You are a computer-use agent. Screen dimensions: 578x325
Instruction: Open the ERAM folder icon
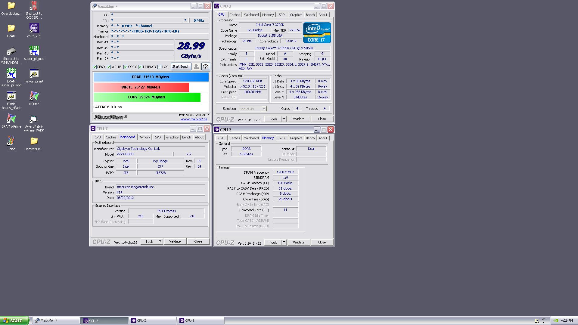point(11,31)
